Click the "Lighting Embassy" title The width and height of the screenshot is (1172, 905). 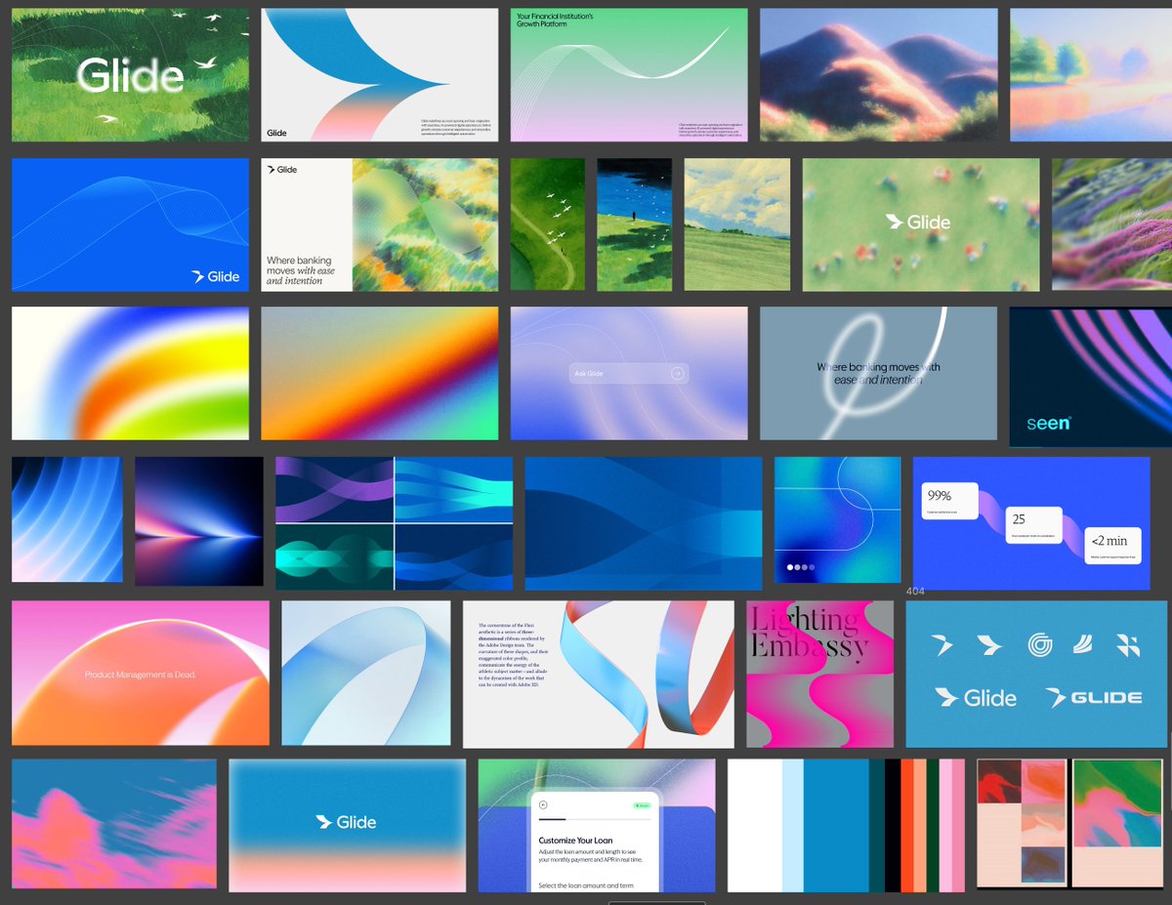click(x=809, y=633)
